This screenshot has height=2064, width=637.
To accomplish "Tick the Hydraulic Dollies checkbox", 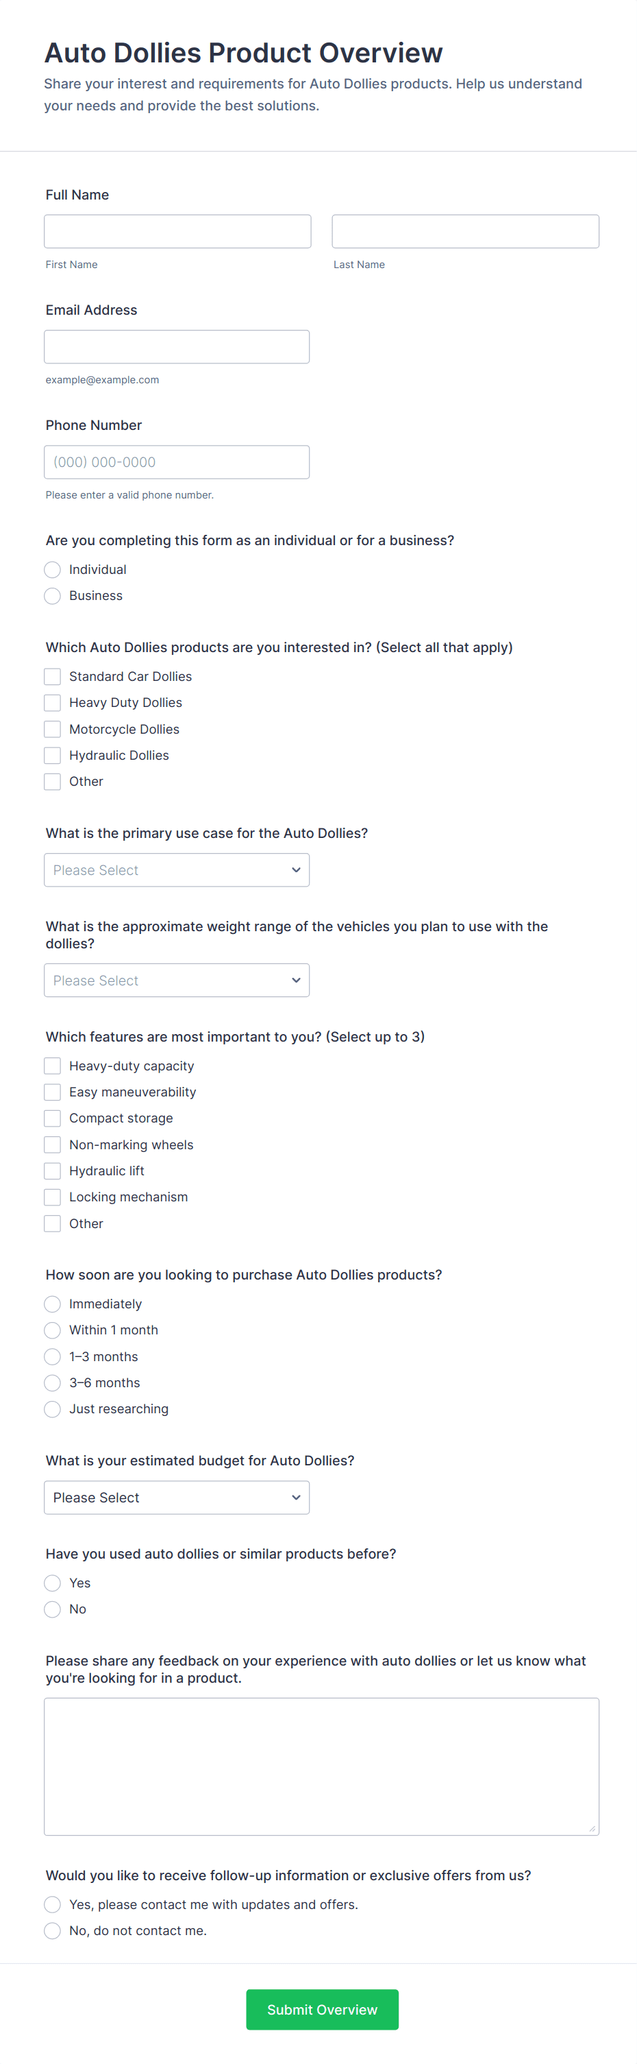I will [53, 756].
